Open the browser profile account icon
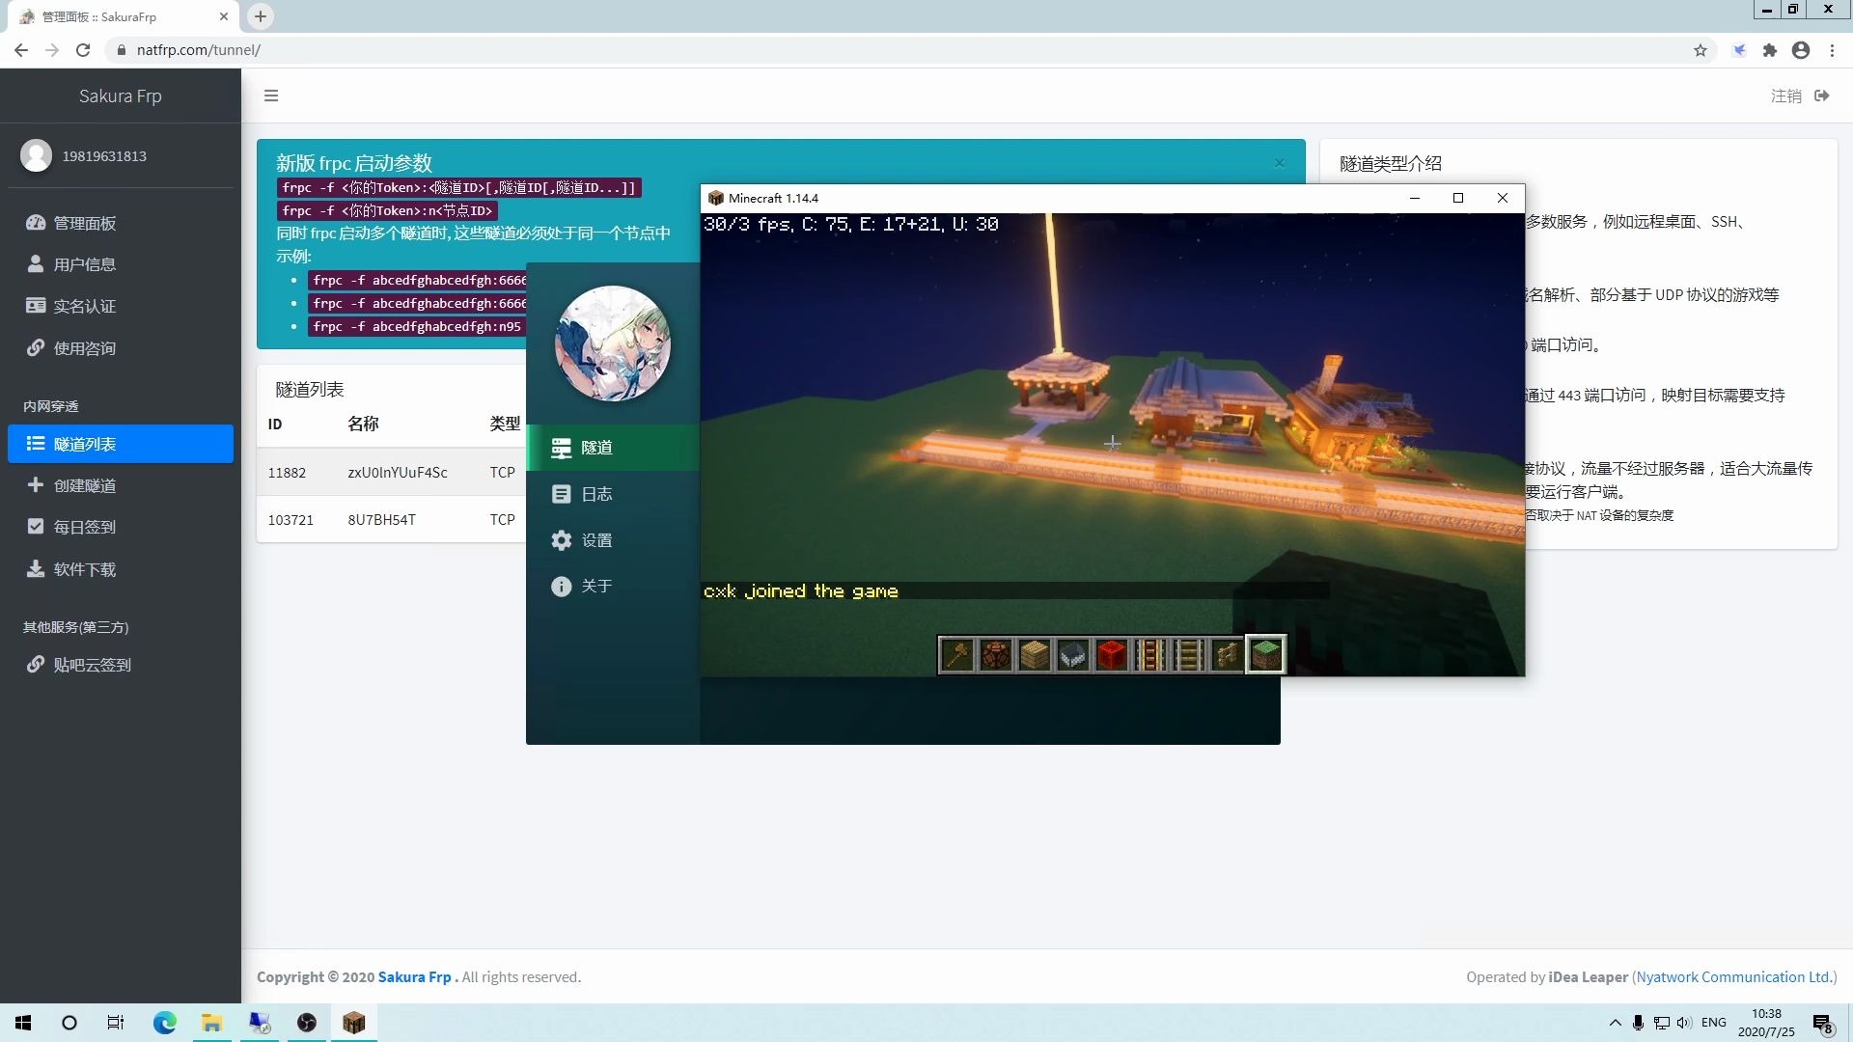1853x1042 pixels. click(1801, 50)
